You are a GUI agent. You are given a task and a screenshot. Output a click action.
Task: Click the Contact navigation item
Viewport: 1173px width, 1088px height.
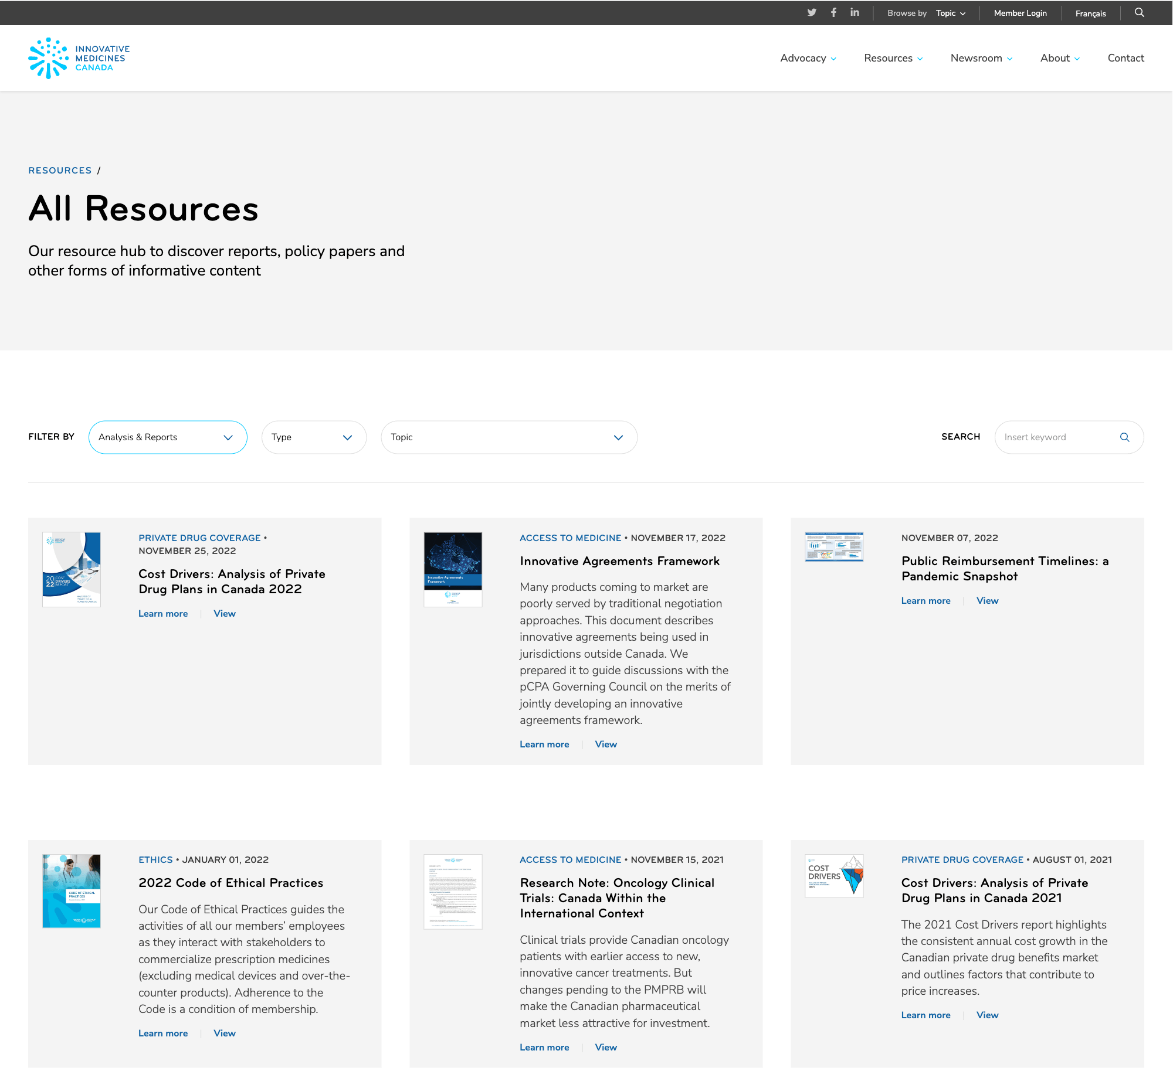click(1126, 58)
